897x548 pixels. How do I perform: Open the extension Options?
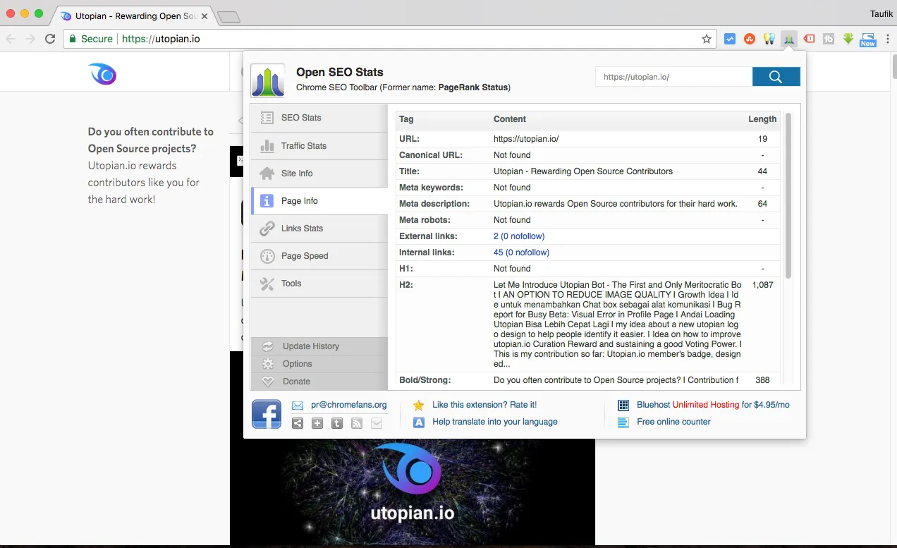[x=319, y=364]
